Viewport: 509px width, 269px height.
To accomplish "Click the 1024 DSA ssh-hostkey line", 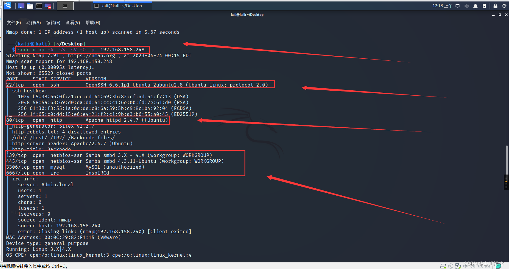I will click(x=103, y=97).
